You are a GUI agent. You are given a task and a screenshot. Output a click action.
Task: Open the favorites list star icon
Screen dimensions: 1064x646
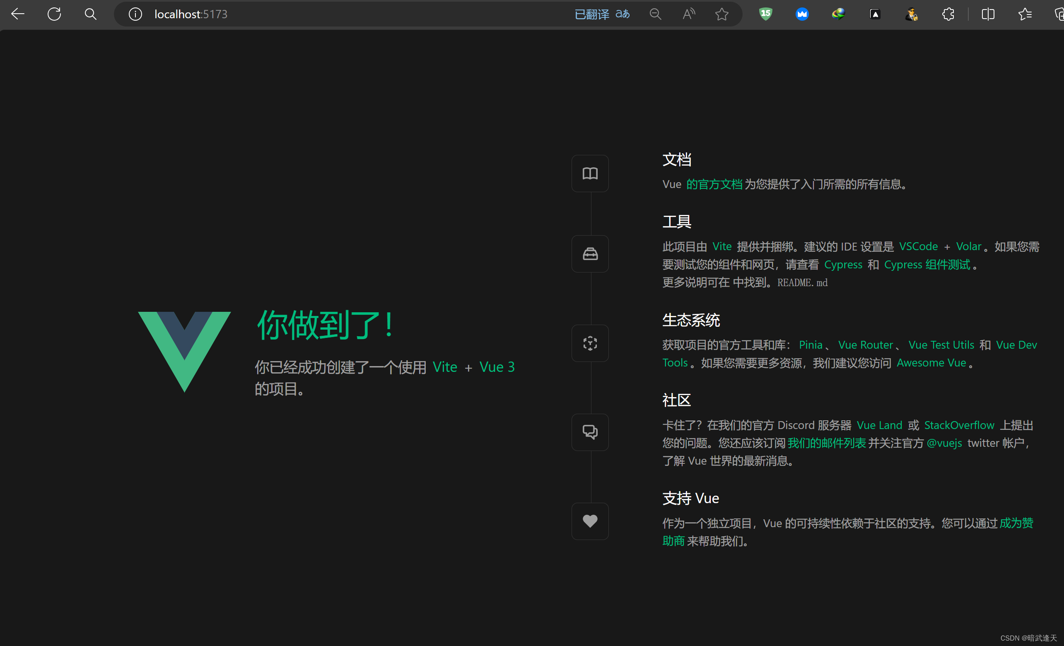pyautogui.click(x=1025, y=14)
